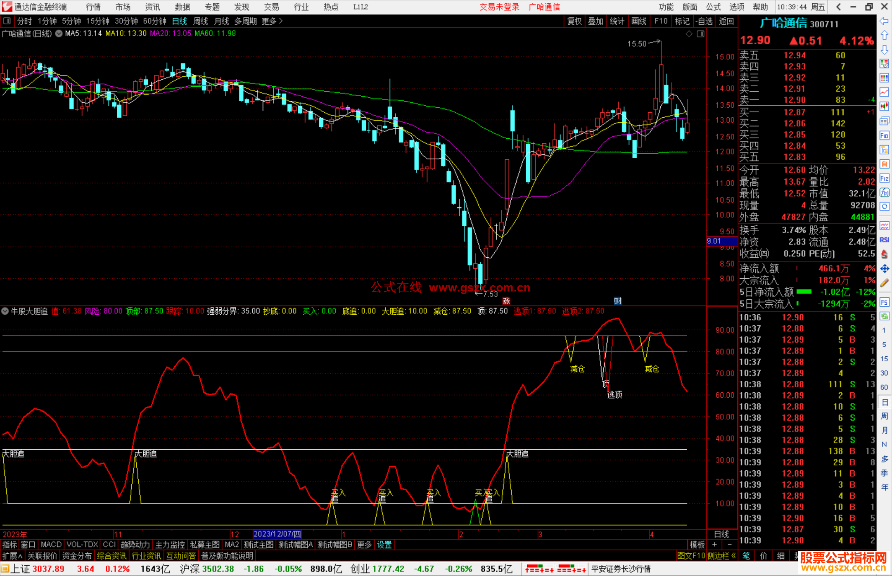Collapse the 侧边栏 sidebar toggle
The width and height of the screenshot is (892, 576).
[721, 556]
